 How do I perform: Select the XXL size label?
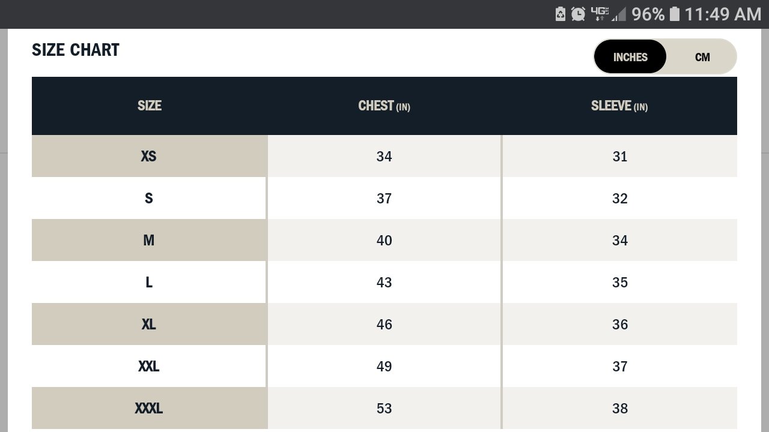149,366
